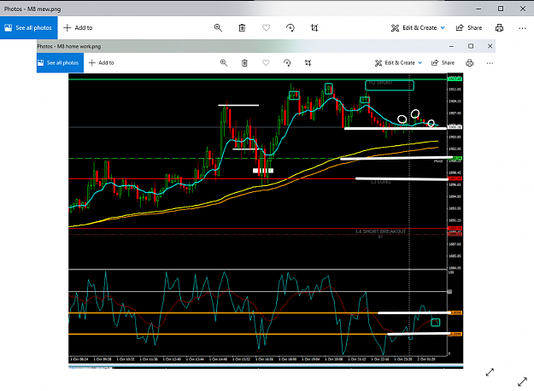Toggle the heart icon in the nested M8 home work window

pos(266,62)
